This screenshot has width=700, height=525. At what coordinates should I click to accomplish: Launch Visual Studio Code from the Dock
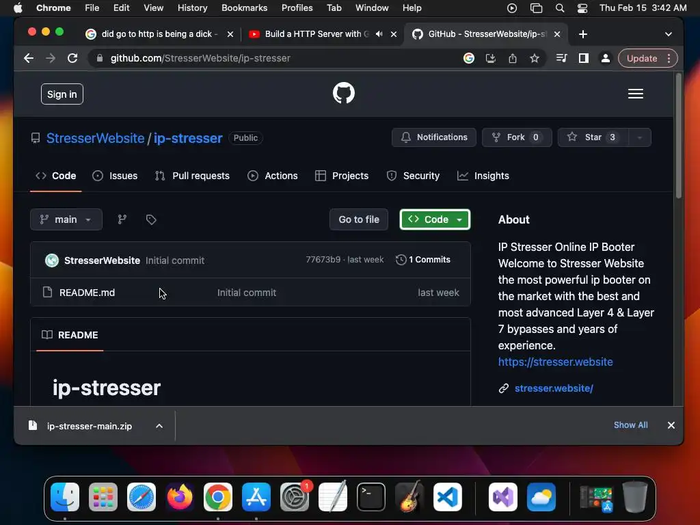448,497
